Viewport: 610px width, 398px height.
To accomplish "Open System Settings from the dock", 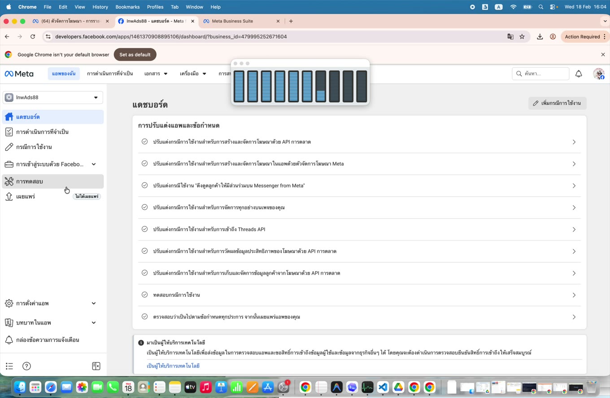I will [x=283, y=387].
